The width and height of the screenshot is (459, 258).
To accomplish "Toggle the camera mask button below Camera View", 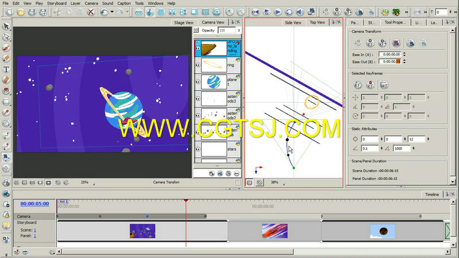I will click(x=48, y=182).
